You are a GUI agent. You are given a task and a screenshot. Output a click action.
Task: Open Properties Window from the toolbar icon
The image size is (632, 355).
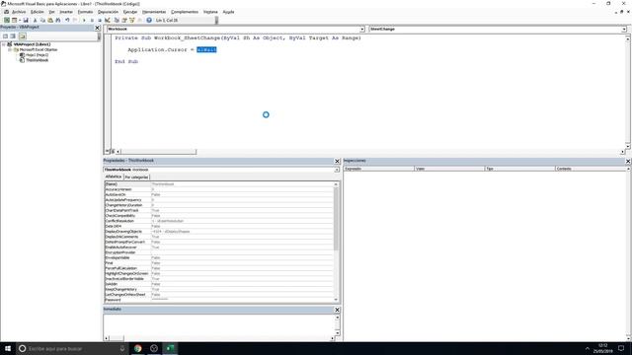[124, 20]
